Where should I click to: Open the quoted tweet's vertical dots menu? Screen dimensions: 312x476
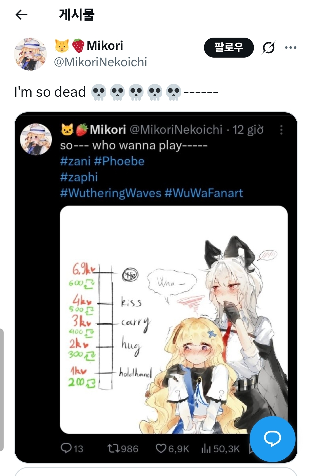[x=281, y=130]
